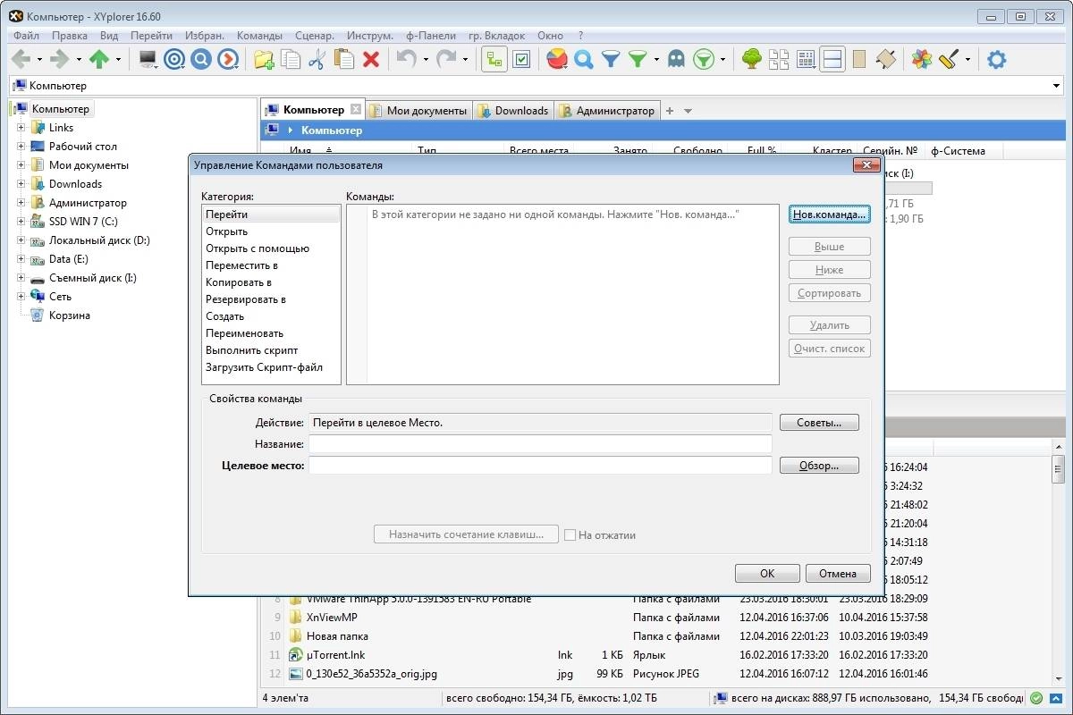Click the Название input field
This screenshot has height=715, width=1073.
click(x=540, y=444)
